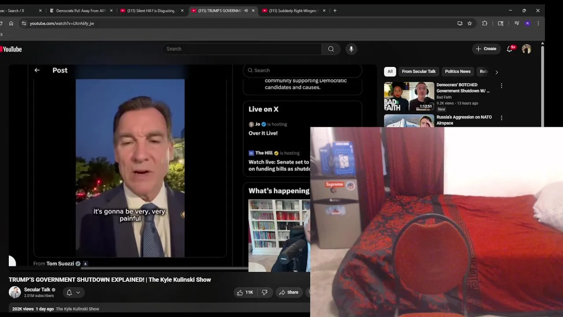Show more filter chips with right arrow
563x317 pixels.
[497, 72]
